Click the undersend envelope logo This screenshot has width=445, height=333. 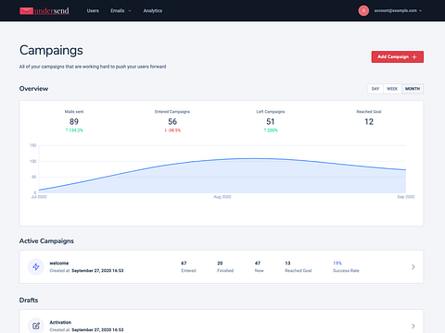(x=26, y=11)
